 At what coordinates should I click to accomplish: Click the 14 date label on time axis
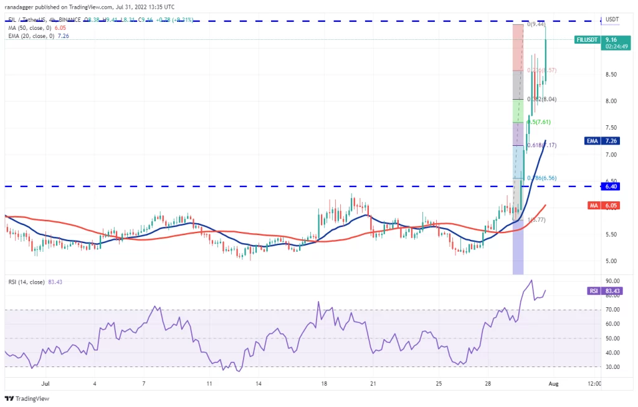[x=259, y=383]
